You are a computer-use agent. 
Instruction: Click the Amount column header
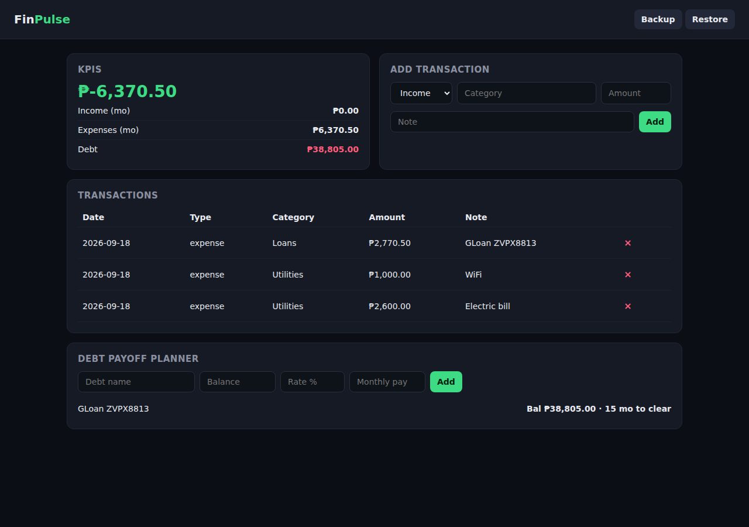pyautogui.click(x=387, y=217)
